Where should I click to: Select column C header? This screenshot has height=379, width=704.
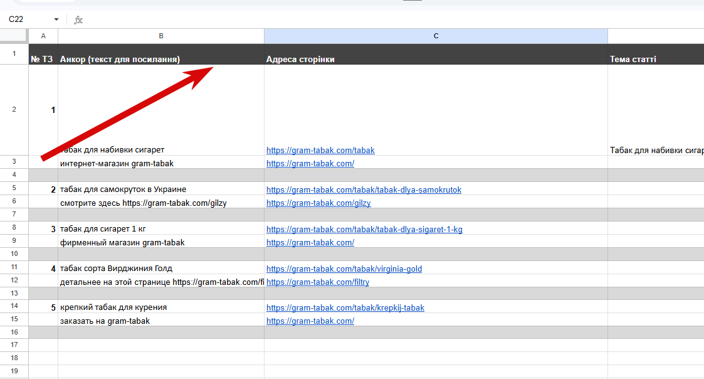[436, 36]
